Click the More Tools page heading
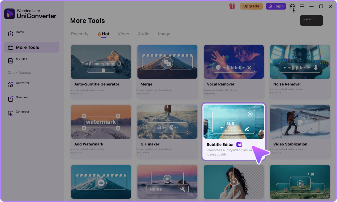337x202 pixels. 88,21
